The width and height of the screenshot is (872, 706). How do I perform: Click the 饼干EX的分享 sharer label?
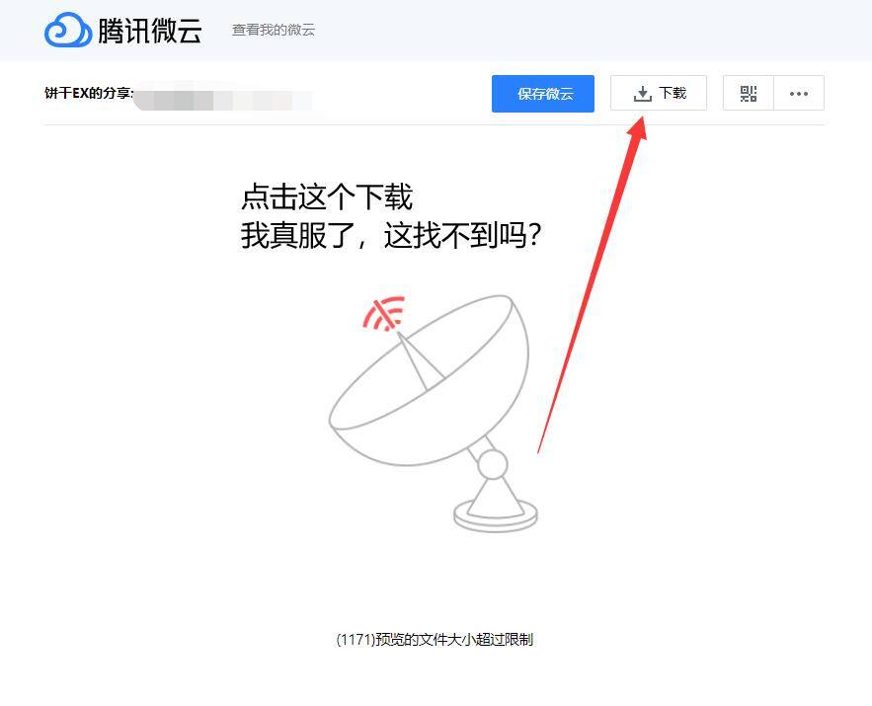tap(88, 93)
